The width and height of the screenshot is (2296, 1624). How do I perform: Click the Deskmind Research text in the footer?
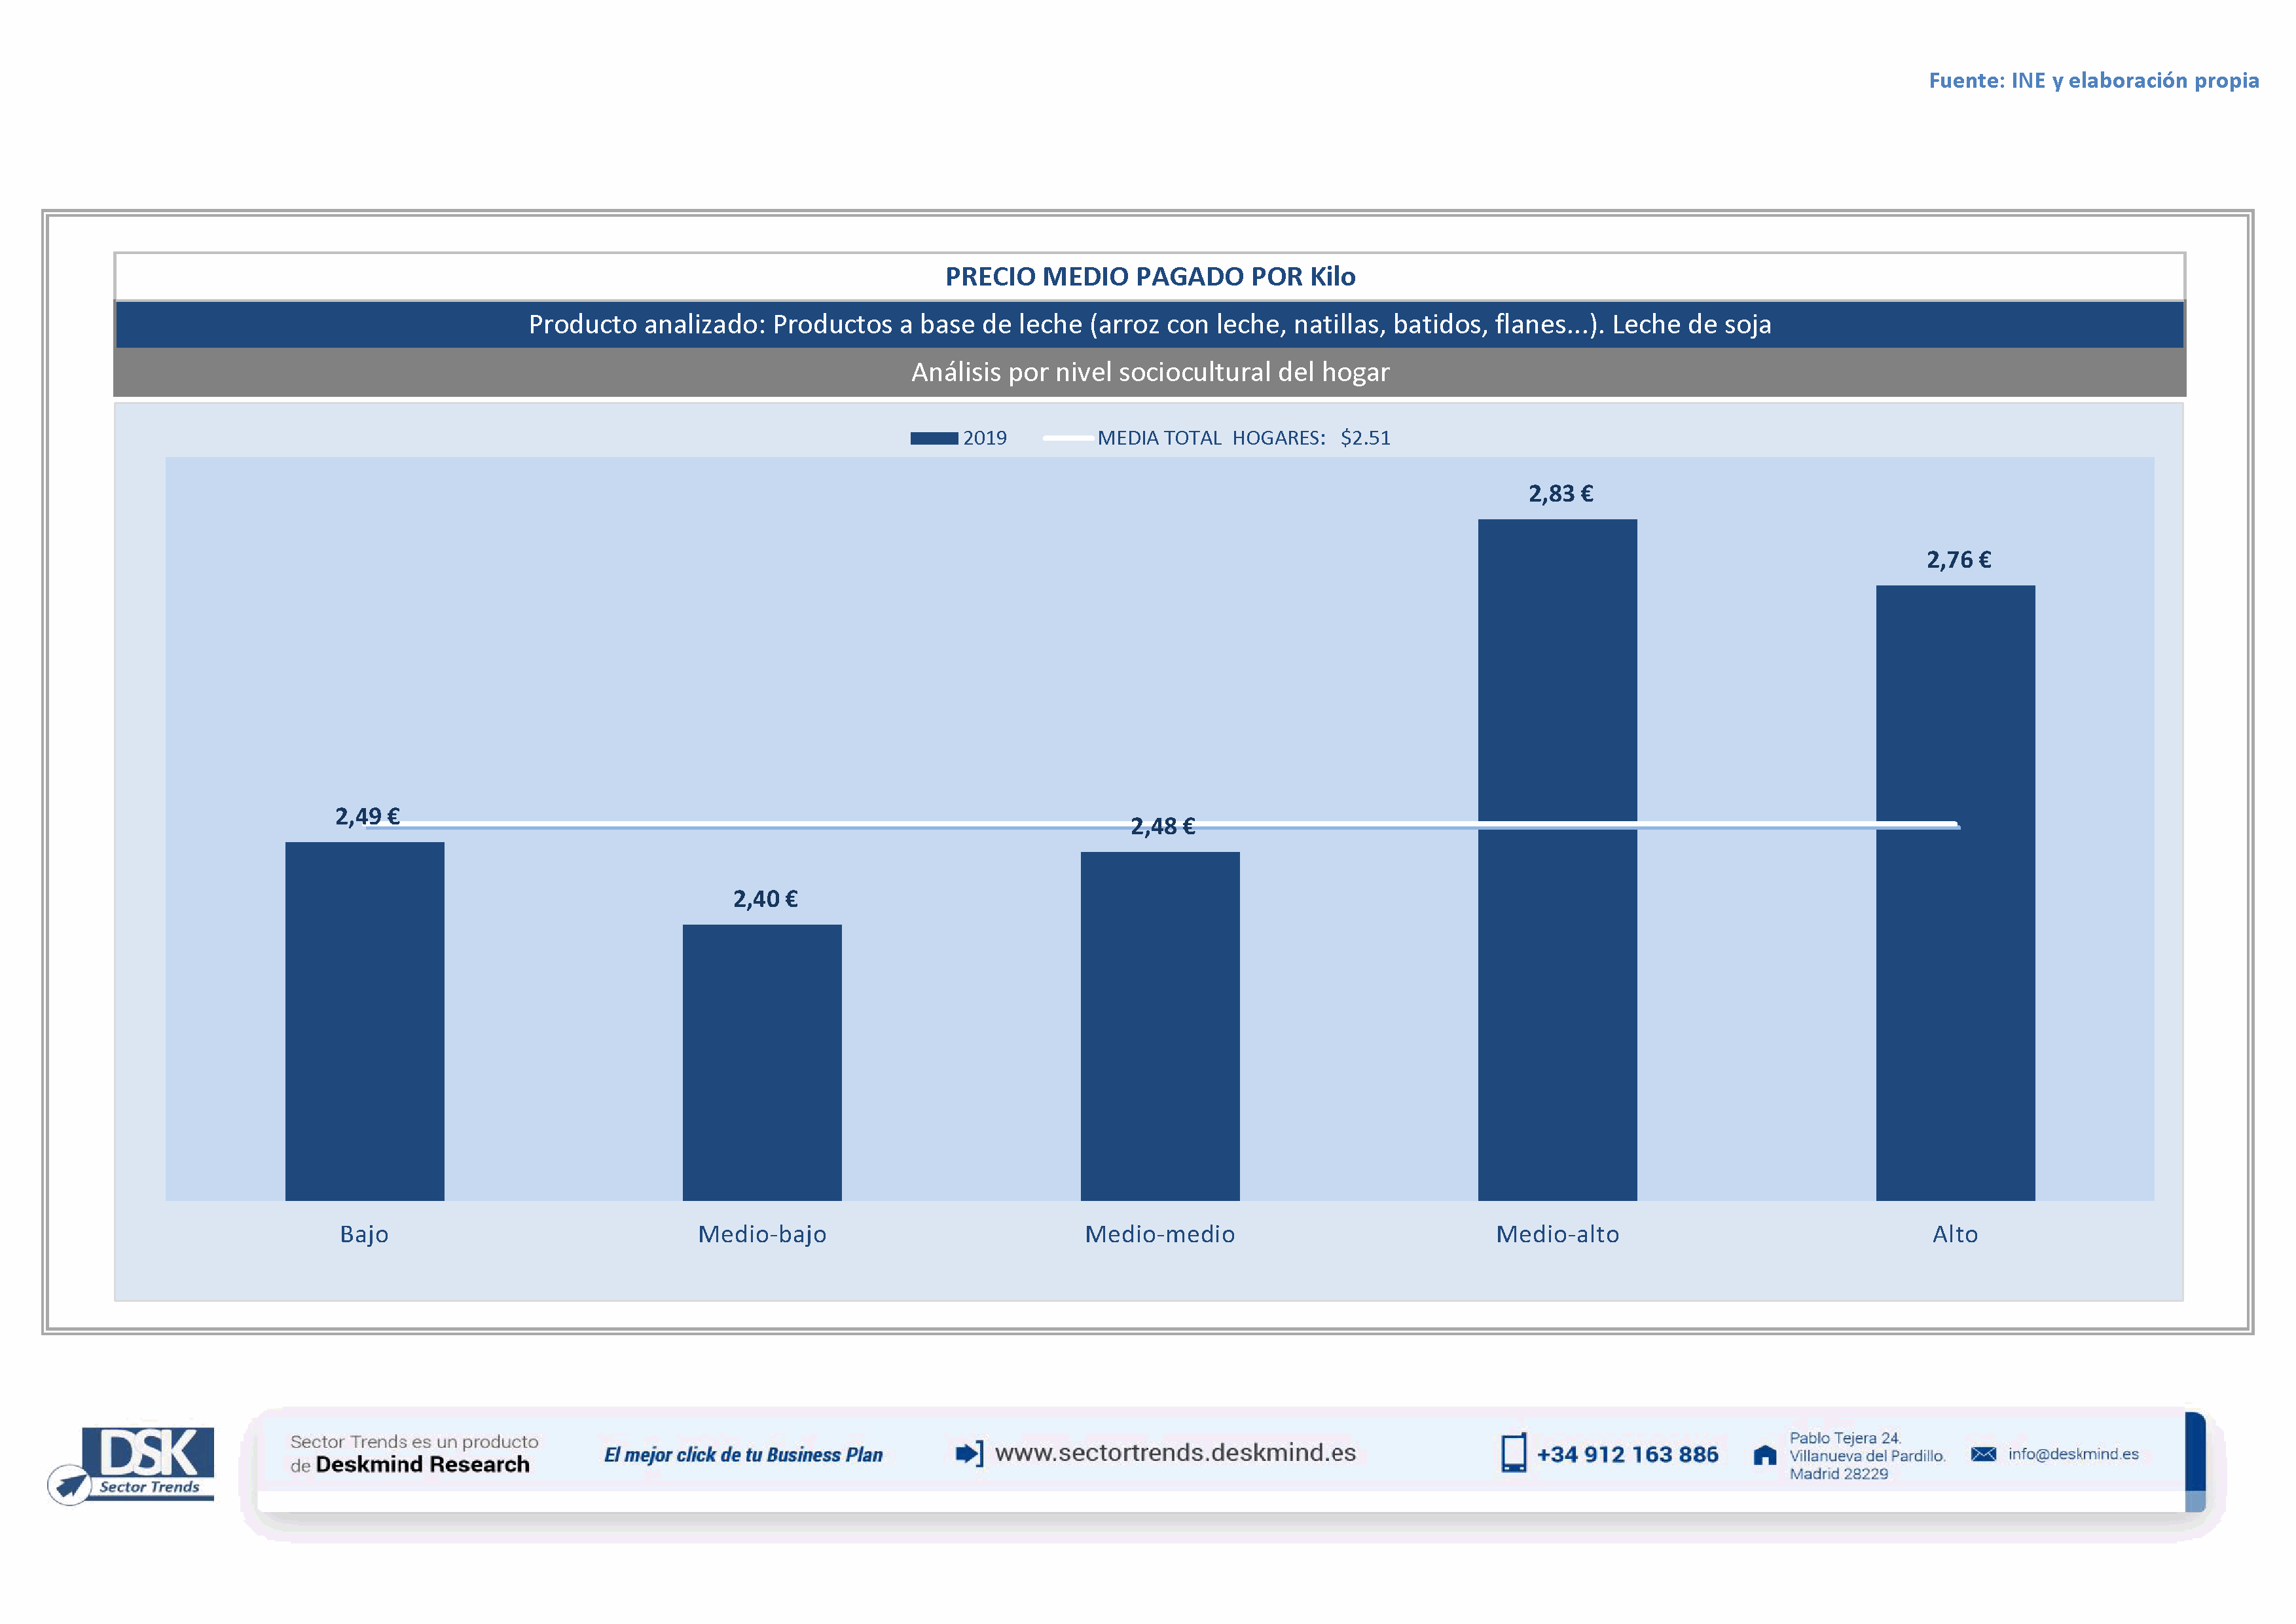(422, 1465)
